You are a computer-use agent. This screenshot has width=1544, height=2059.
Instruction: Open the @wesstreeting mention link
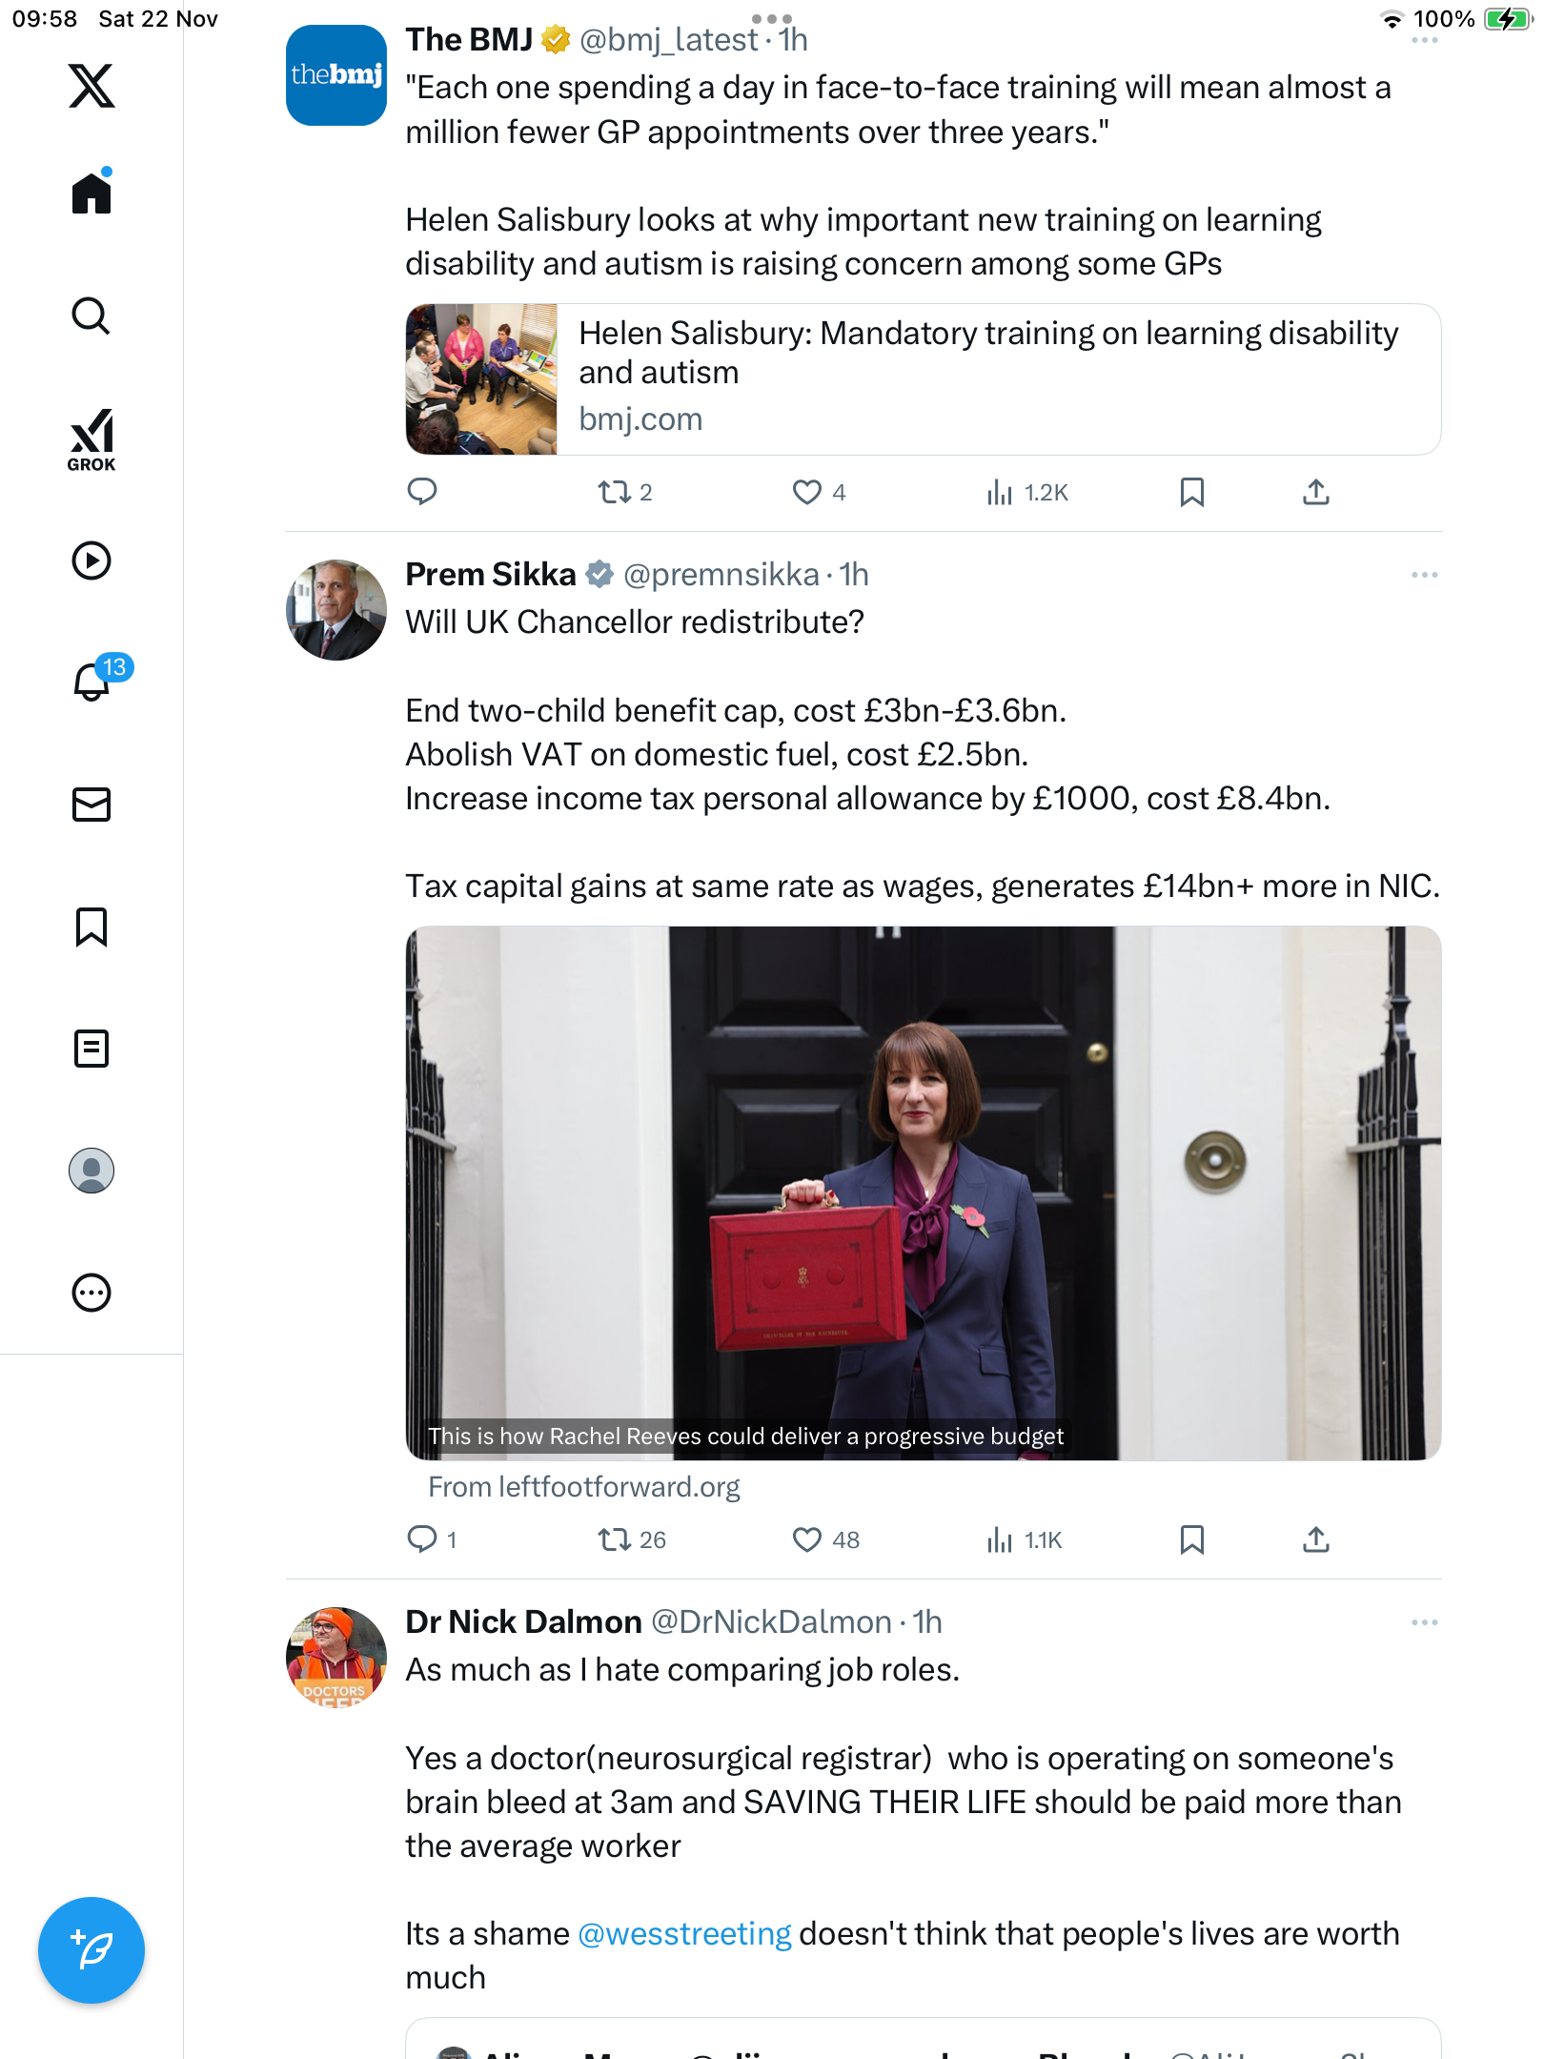pyautogui.click(x=684, y=1933)
